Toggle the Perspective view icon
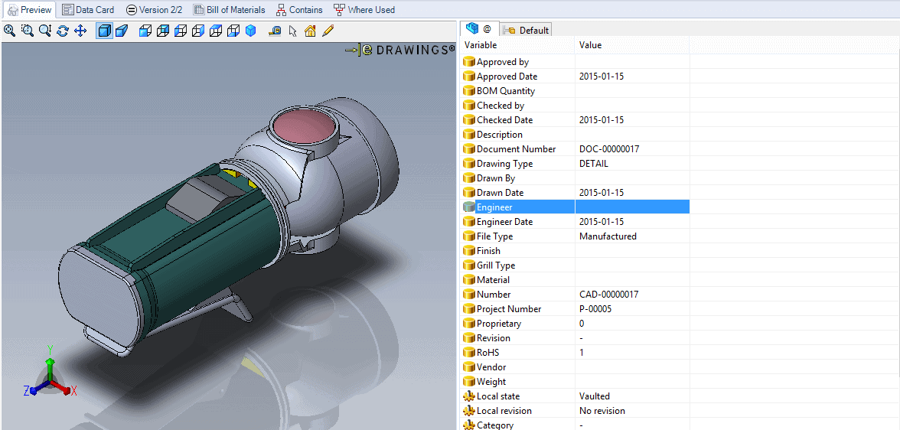This screenshot has width=900, height=430. [x=121, y=31]
